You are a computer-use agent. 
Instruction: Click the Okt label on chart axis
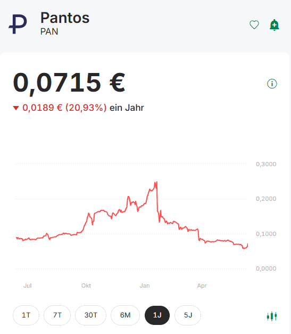pyautogui.click(x=86, y=286)
